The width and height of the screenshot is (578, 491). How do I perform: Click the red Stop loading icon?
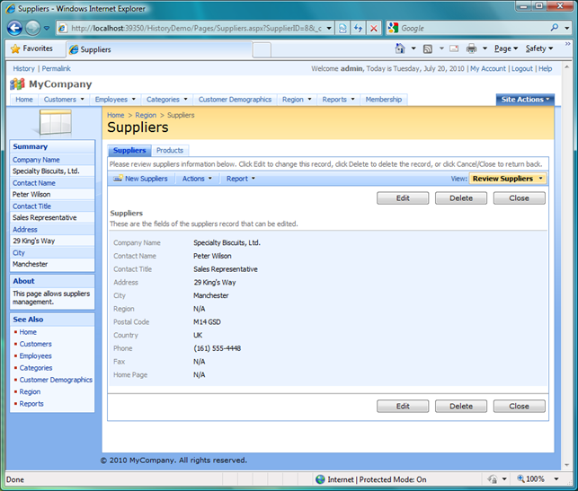pos(374,28)
